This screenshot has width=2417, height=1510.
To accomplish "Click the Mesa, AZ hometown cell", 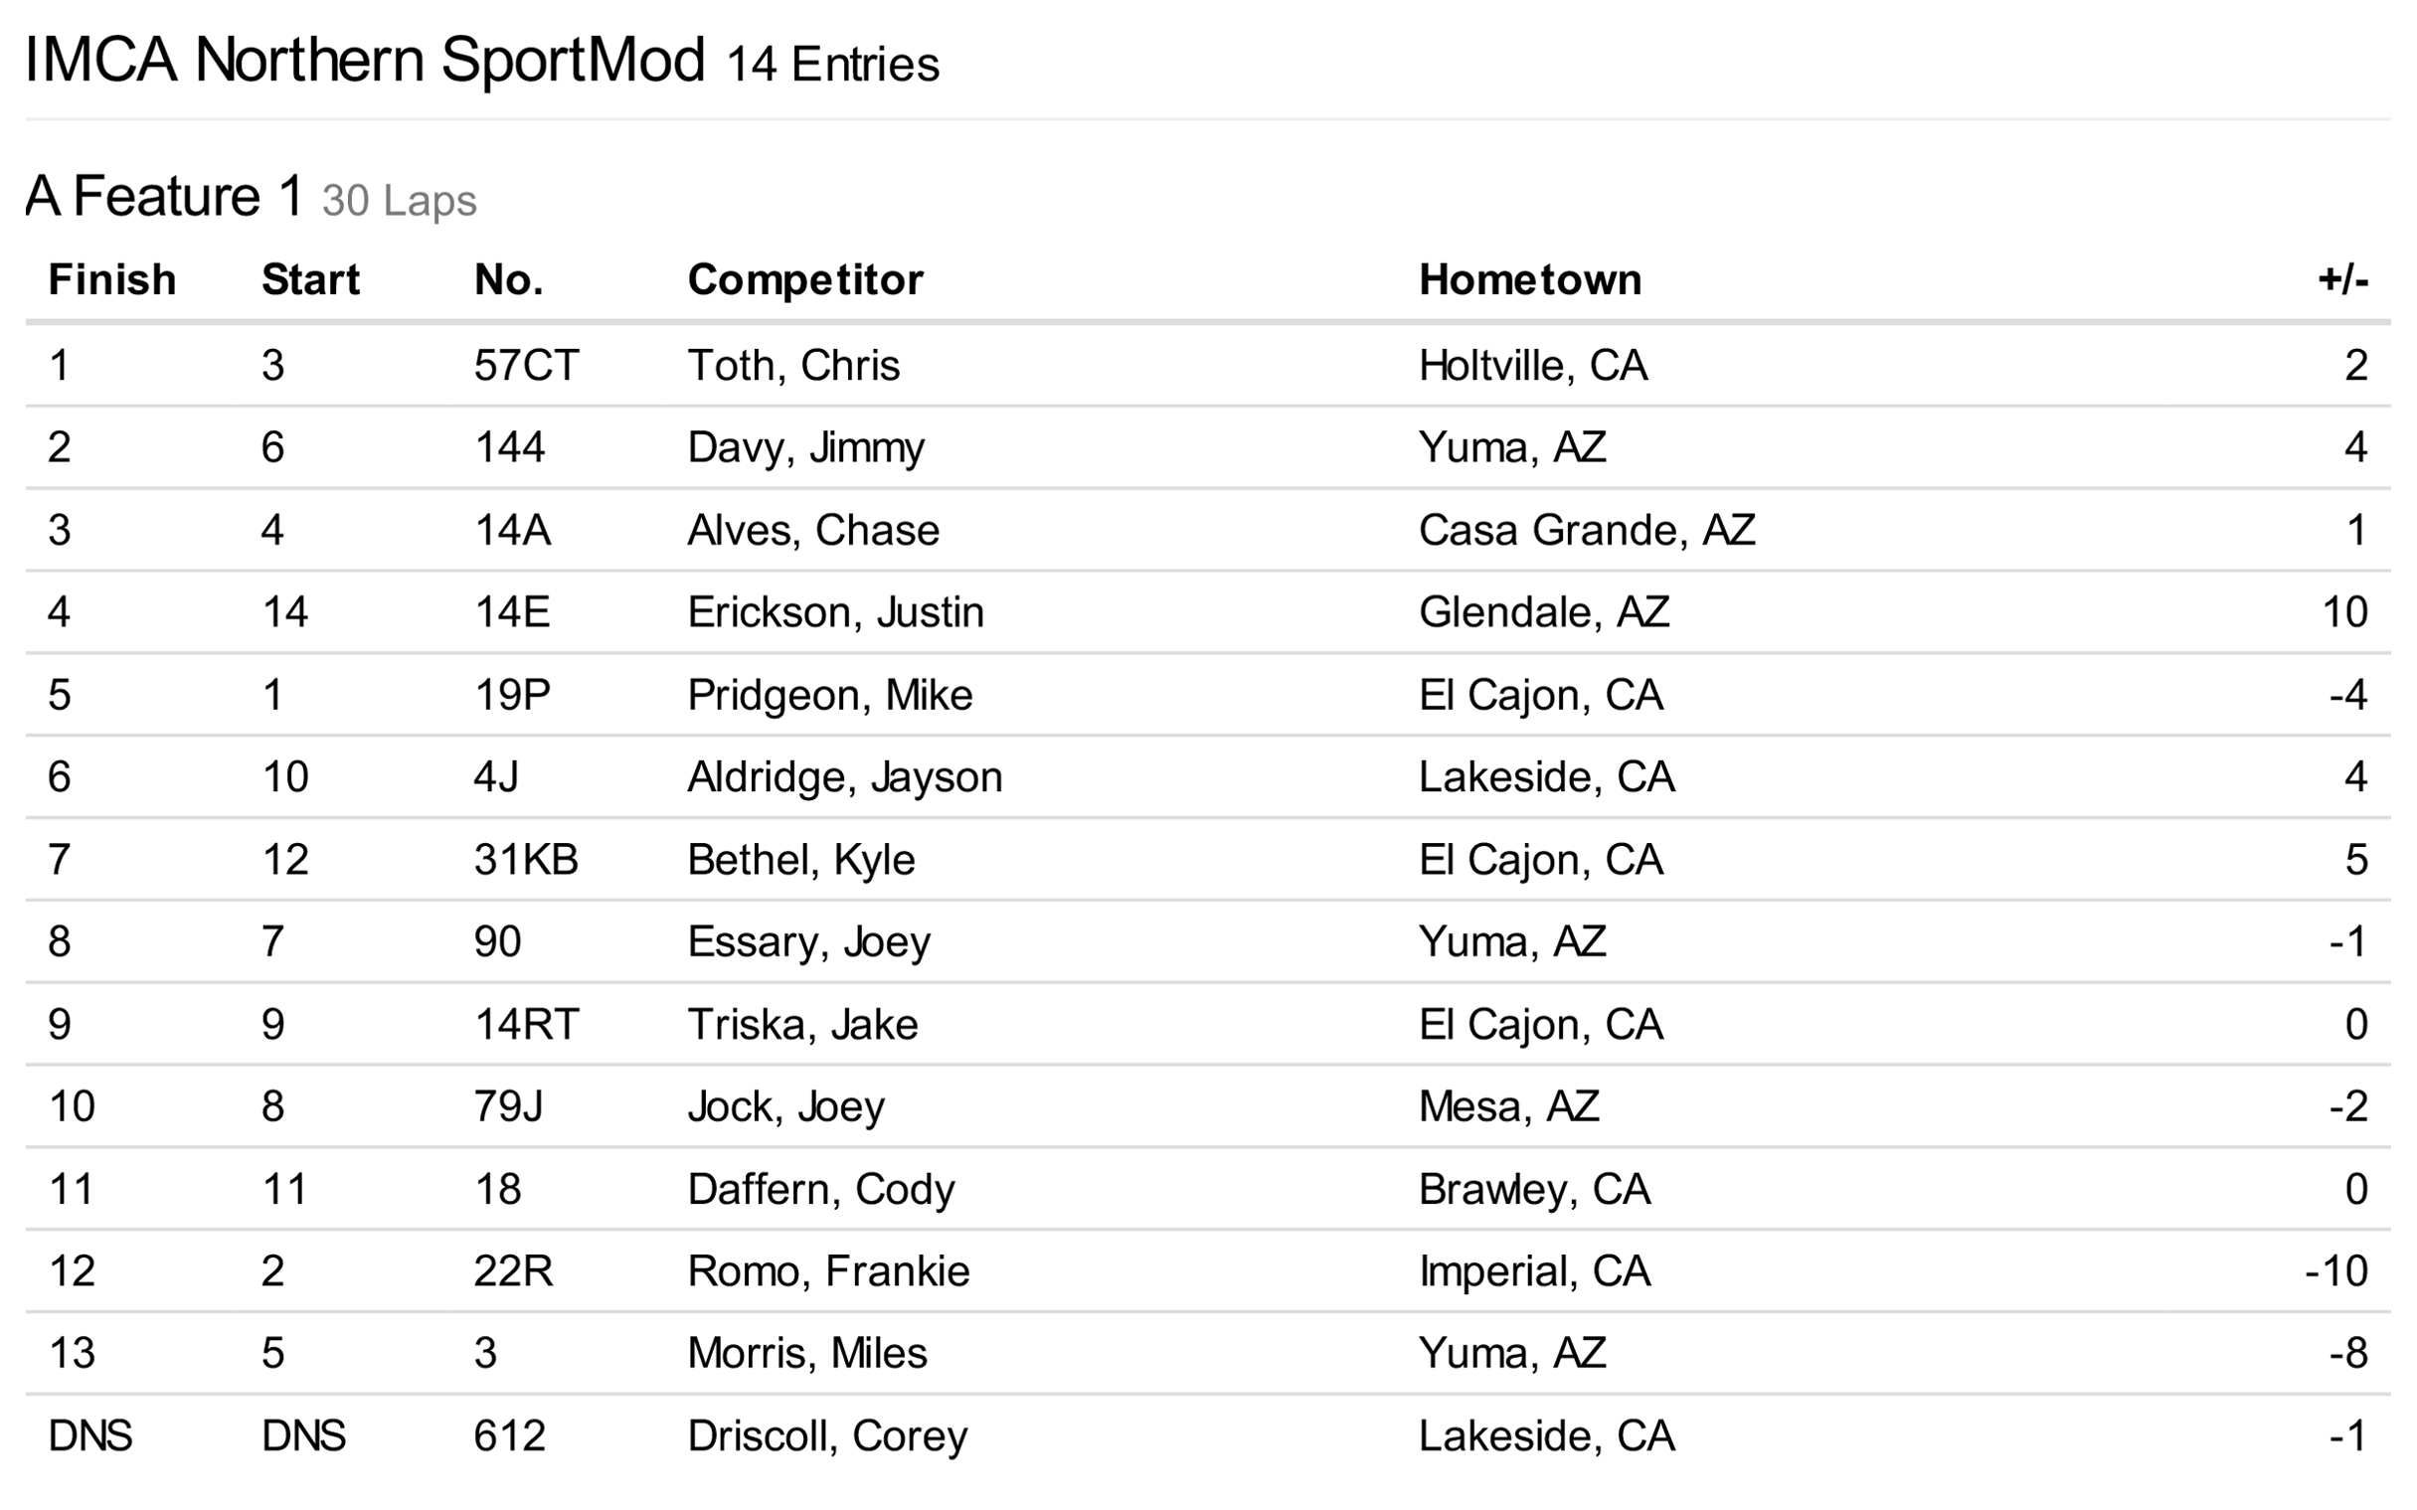I will pos(1508,1106).
